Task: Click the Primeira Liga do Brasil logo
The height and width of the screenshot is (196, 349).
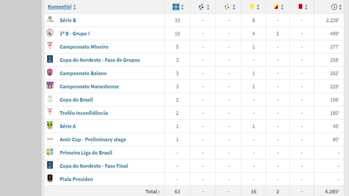Action: click(50, 152)
